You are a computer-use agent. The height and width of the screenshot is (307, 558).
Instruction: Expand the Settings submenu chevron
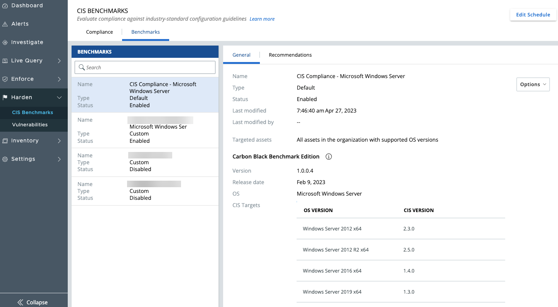click(59, 159)
